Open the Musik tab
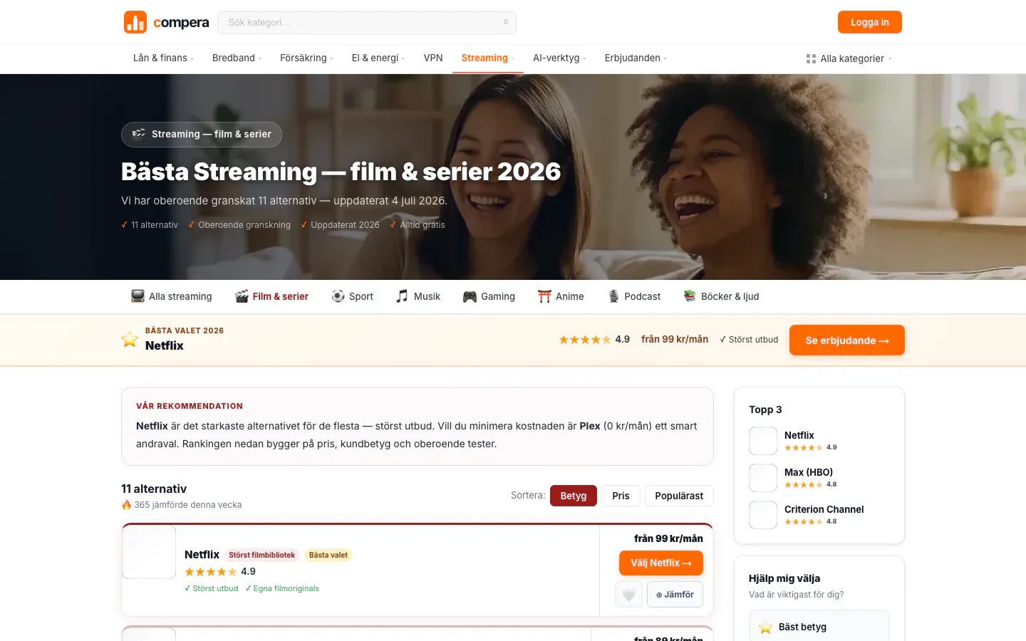The width and height of the screenshot is (1026, 641). pos(418,296)
